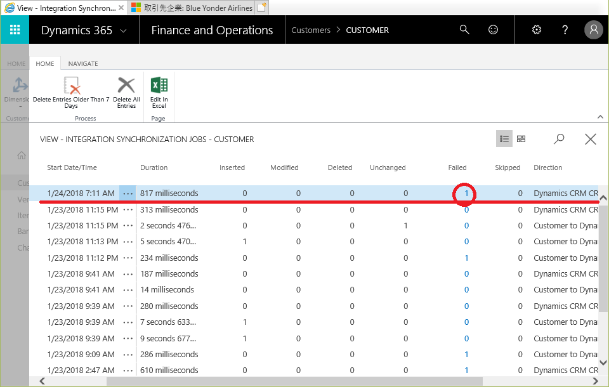Image resolution: width=609 pixels, height=387 pixels.
Task: Click the home icon in left sidebar
Action: pyautogui.click(x=22, y=155)
